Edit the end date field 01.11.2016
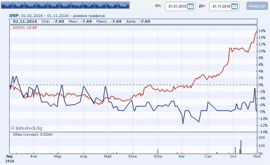 (x=221, y=7)
